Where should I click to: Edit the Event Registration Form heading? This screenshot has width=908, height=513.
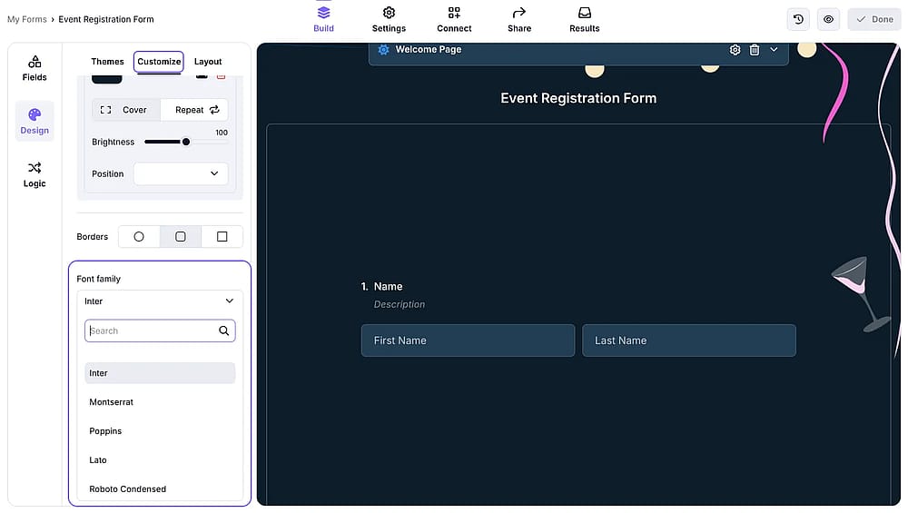click(578, 98)
